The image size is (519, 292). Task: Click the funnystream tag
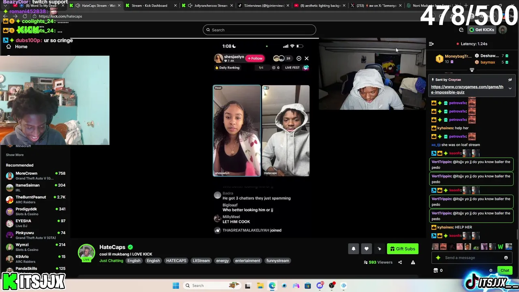(x=278, y=261)
